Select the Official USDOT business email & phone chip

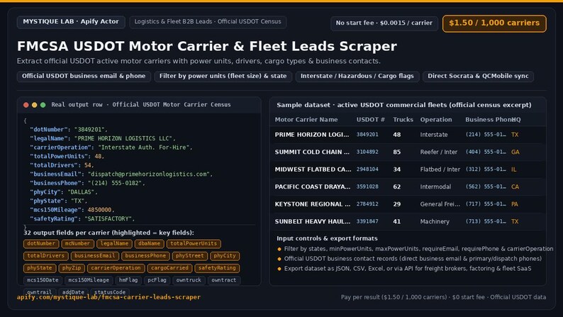click(x=84, y=76)
